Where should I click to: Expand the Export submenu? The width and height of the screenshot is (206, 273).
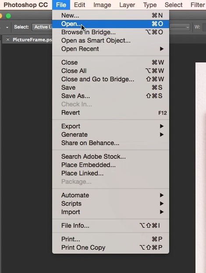point(110,126)
